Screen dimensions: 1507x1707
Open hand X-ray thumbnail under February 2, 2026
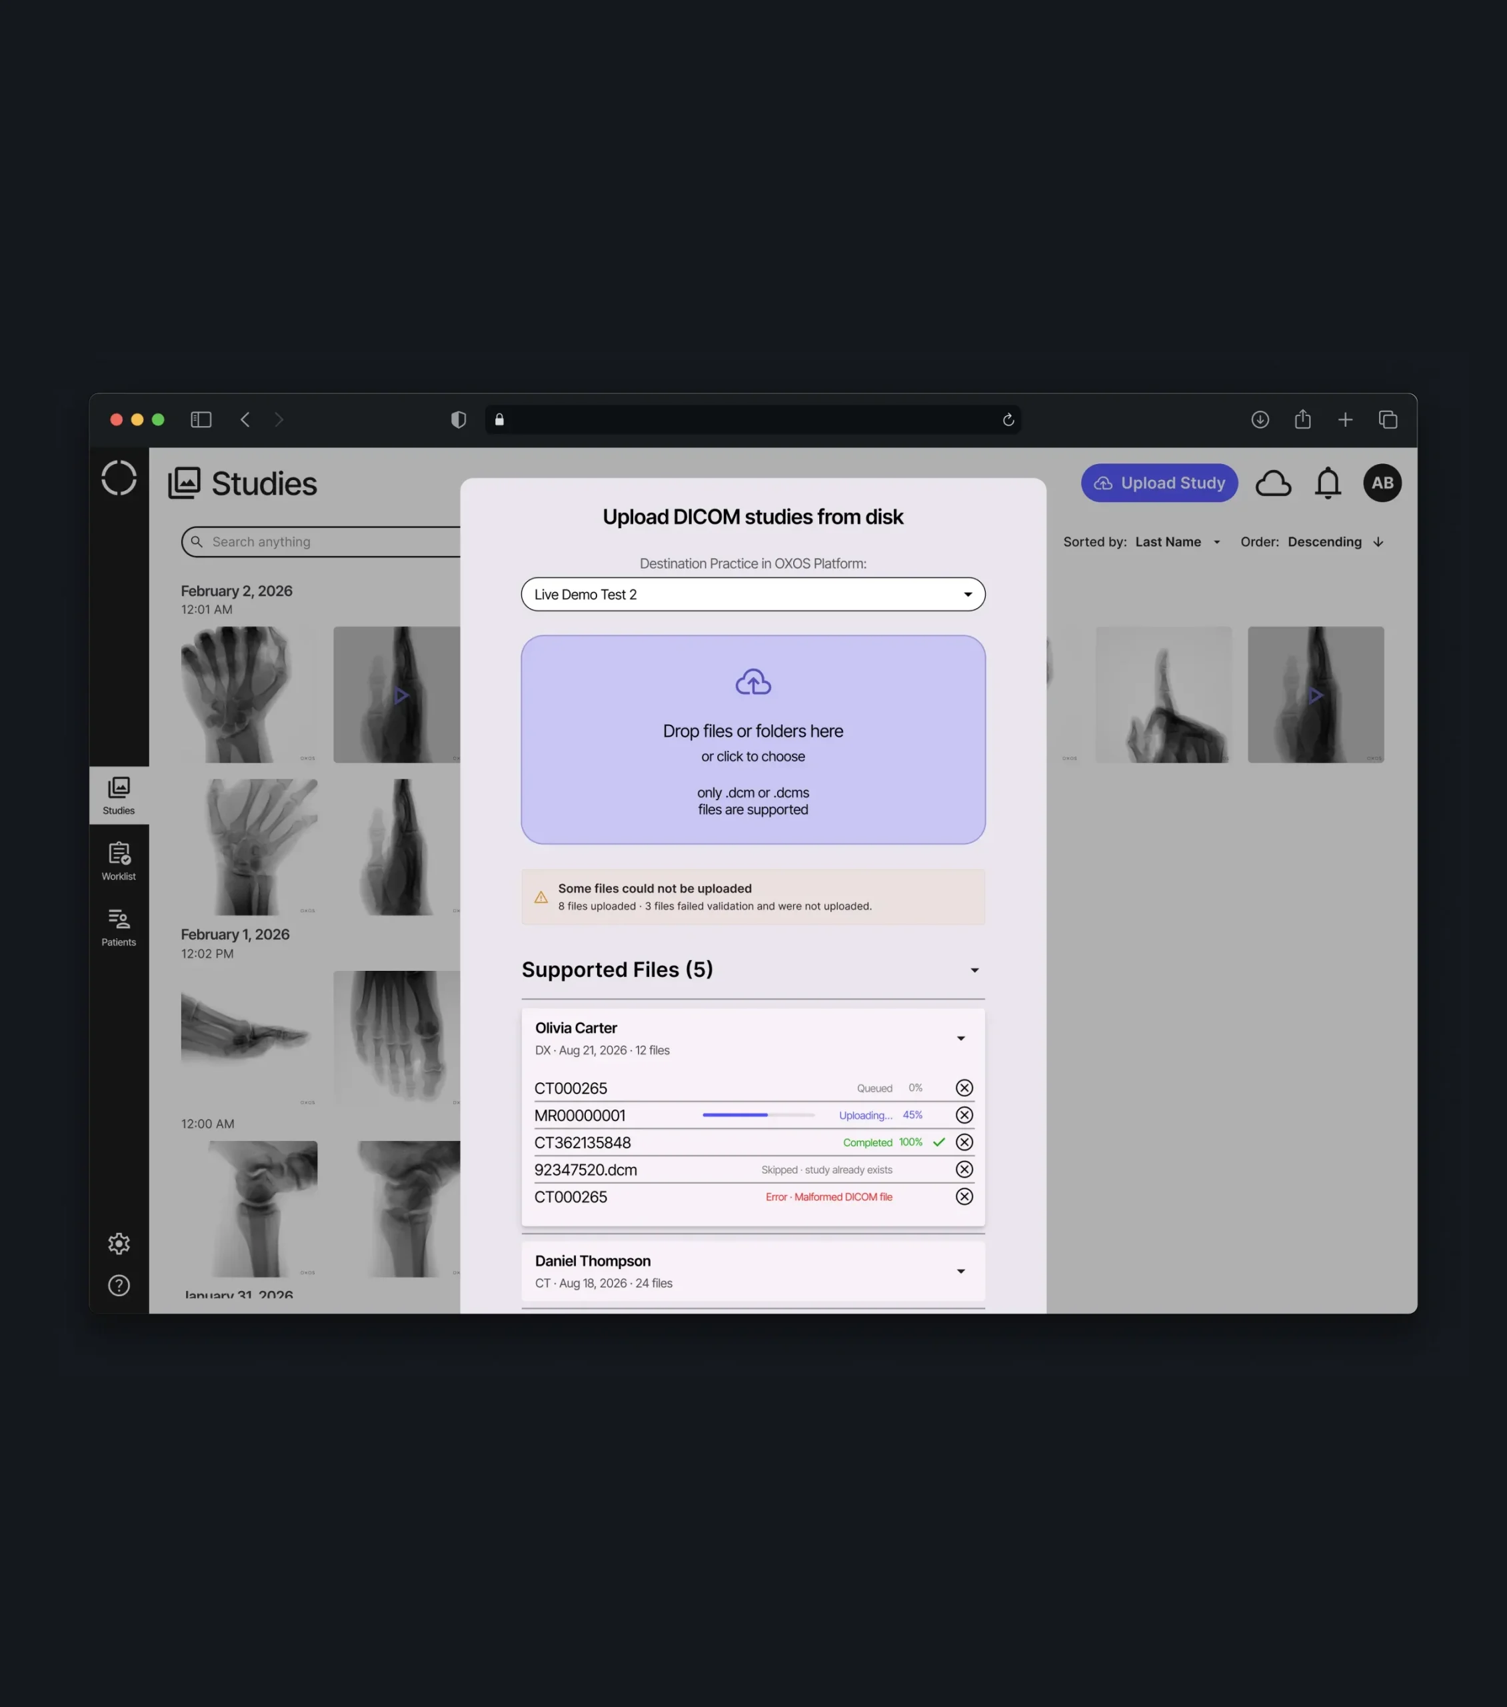point(249,695)
